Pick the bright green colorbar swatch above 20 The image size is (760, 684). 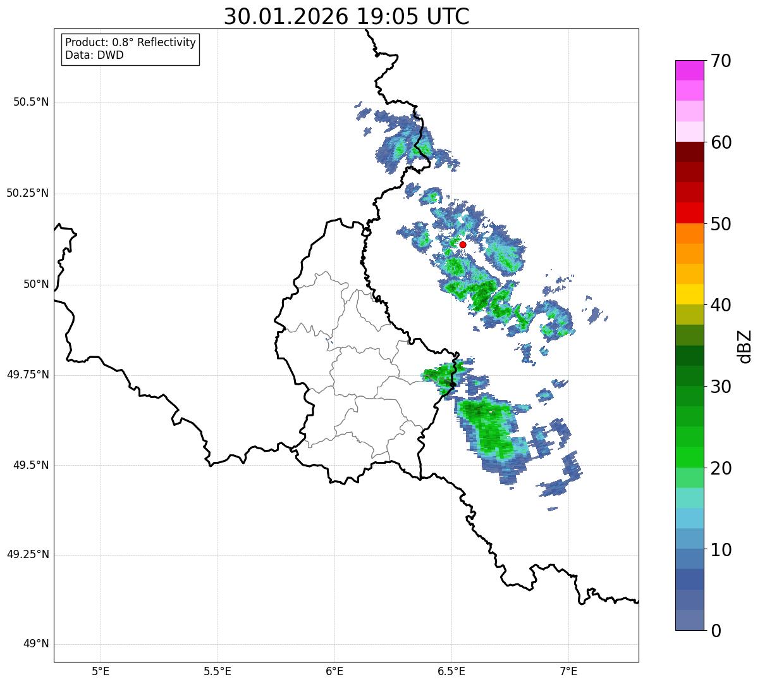tap(689, 457)
